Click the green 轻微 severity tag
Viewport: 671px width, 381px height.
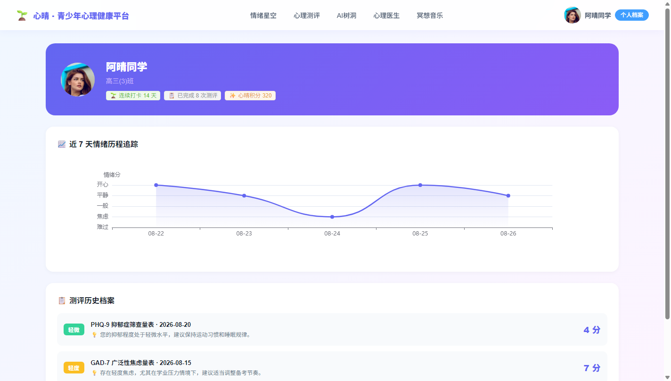click(x=74, y=330)
